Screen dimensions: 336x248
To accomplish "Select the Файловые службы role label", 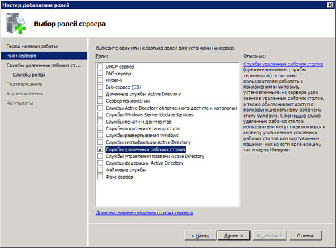I will [126, 170].
